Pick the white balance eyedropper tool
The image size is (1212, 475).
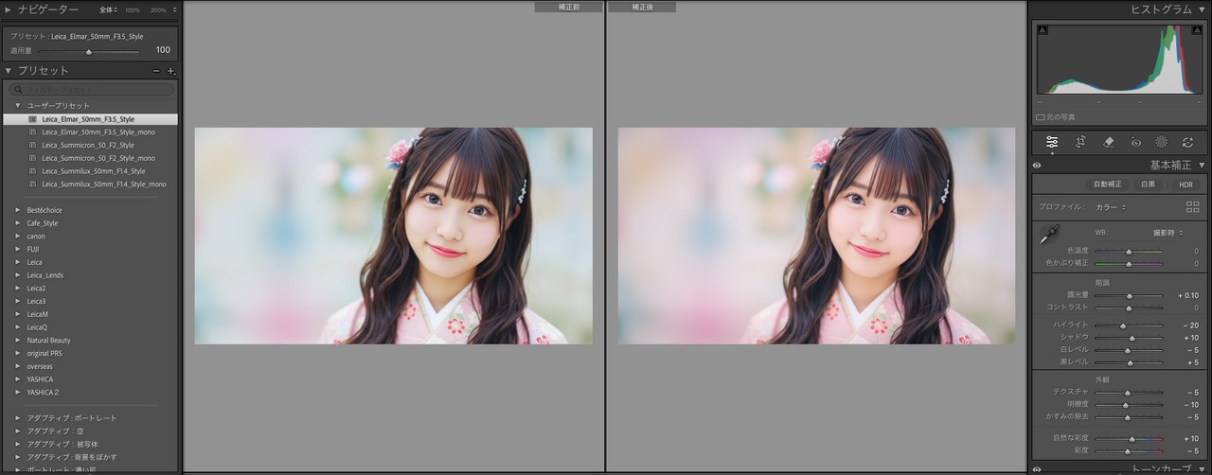(1050, 234)
